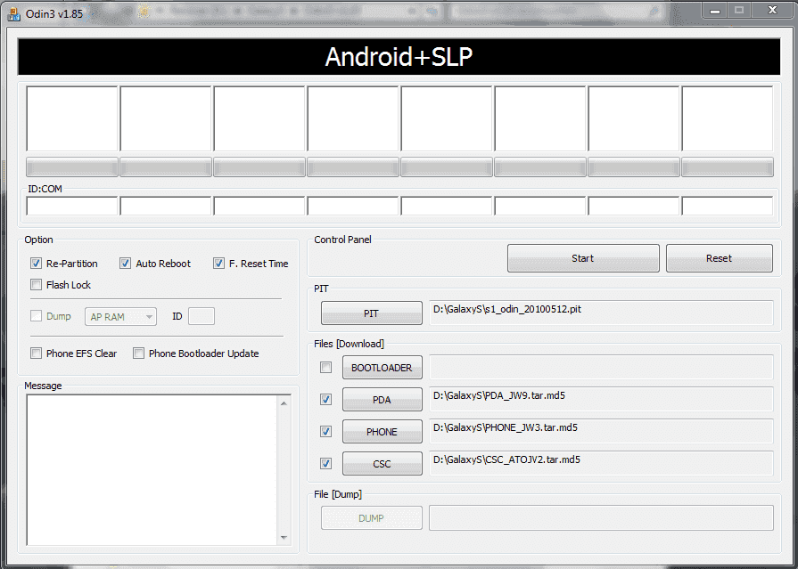The image size is (798, 569).
Task: Toggle F. Reset Time checkbox
Action: click(218, 264)
